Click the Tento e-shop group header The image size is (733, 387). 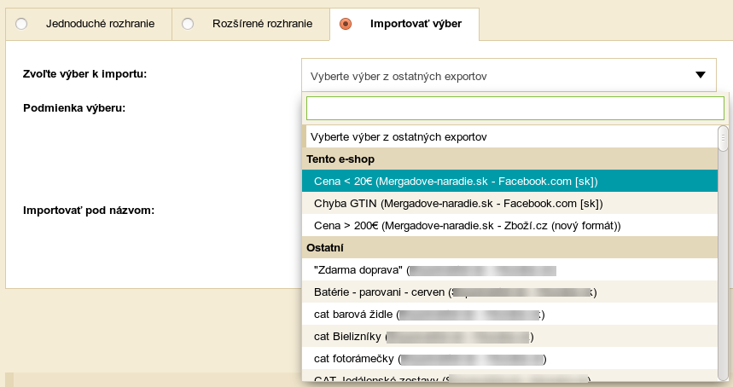tap(340, 159)
